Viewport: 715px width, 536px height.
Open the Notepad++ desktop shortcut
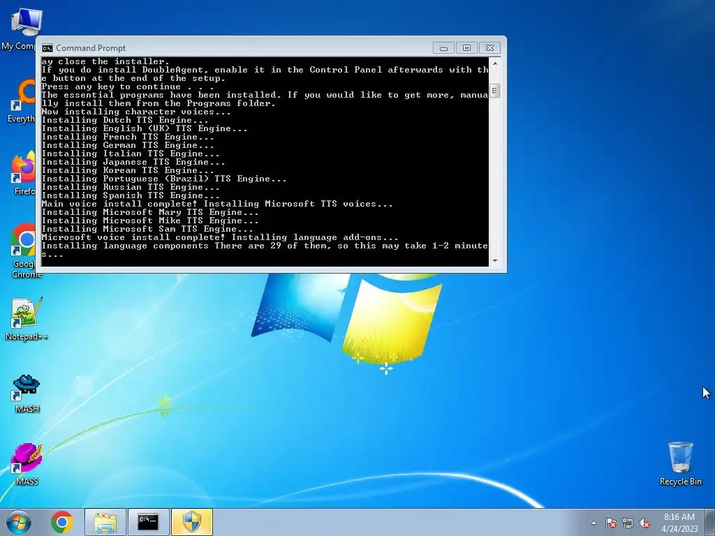(27, 318)
